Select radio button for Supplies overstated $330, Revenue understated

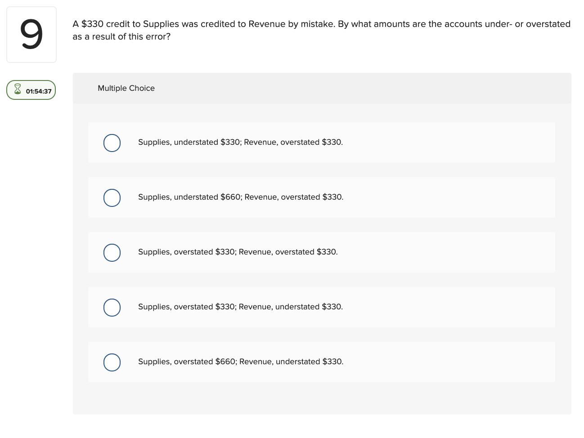pos(112,307)
